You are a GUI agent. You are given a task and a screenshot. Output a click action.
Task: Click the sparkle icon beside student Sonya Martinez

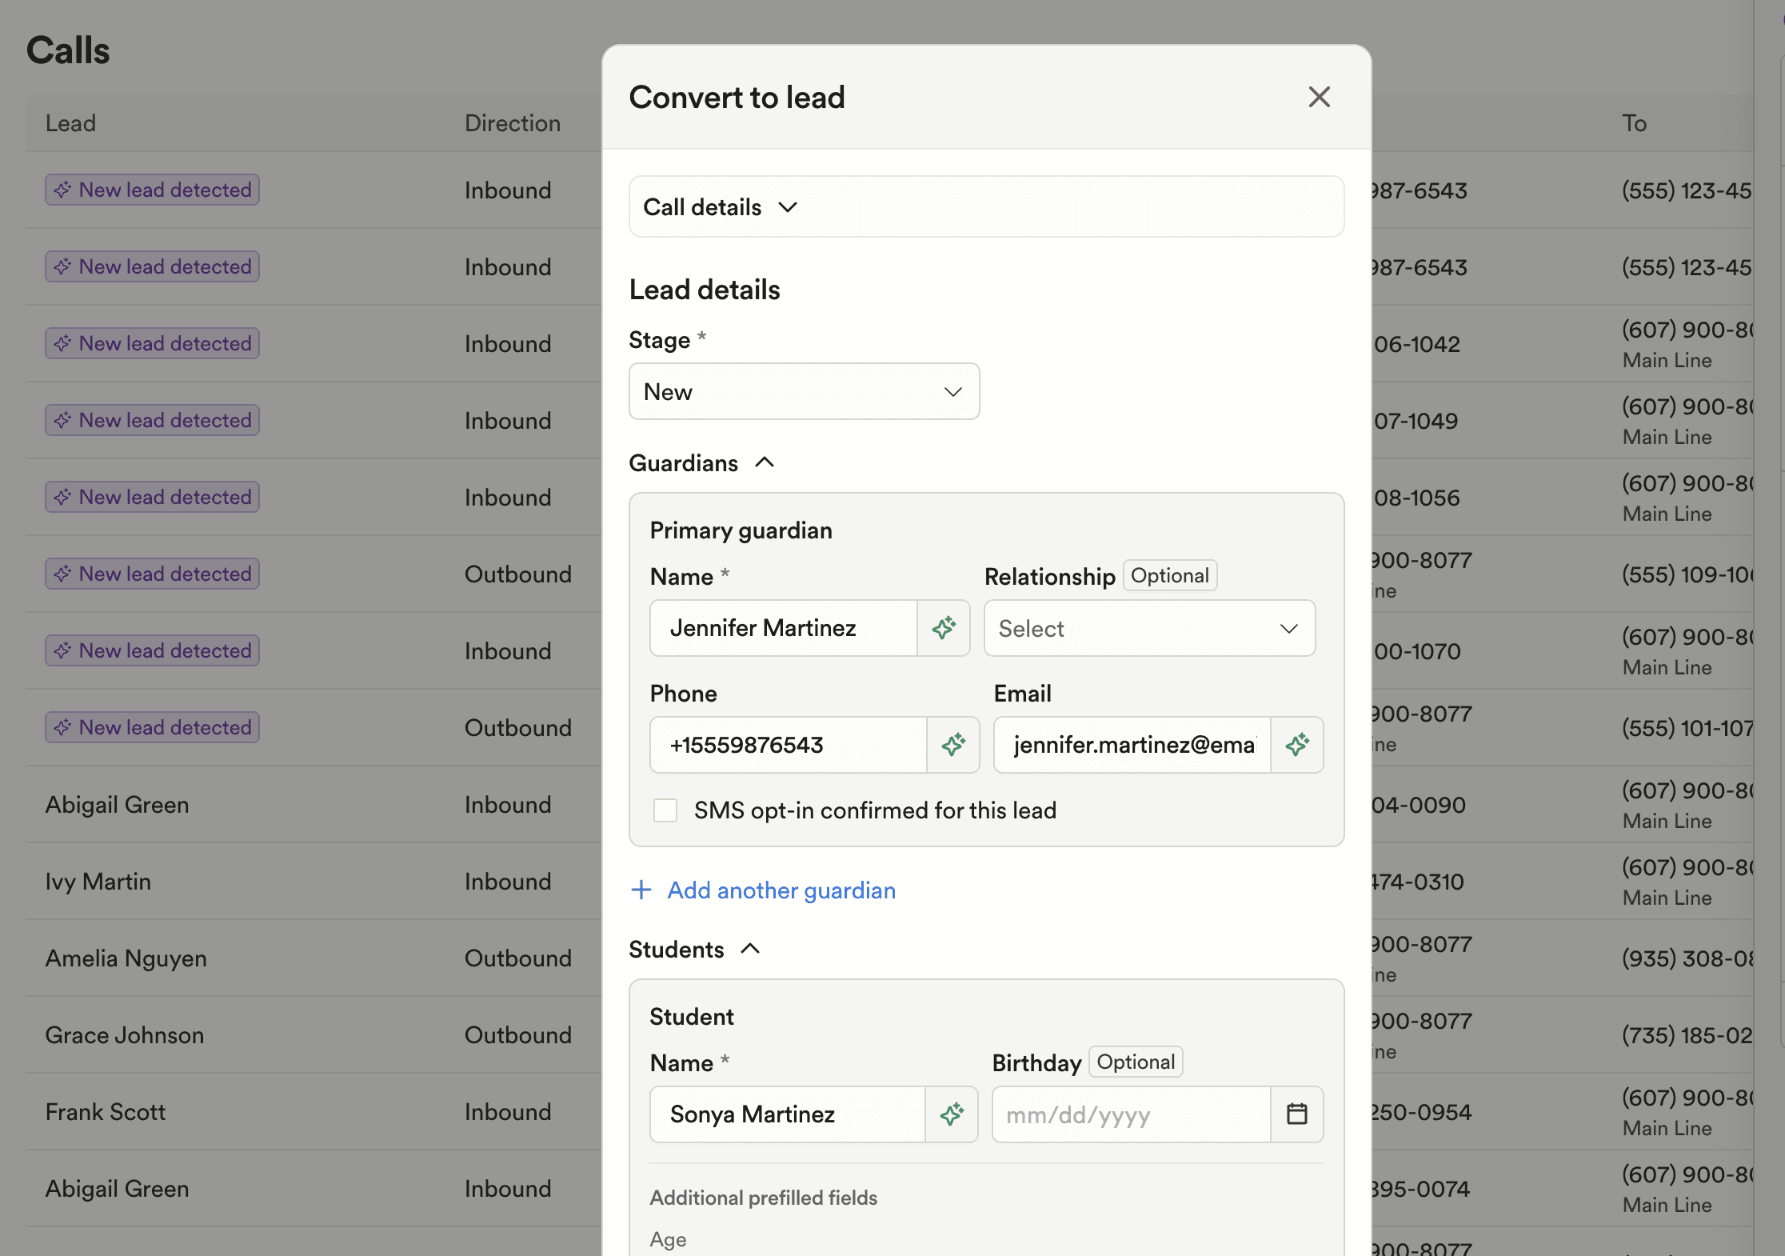point(952,1114)
